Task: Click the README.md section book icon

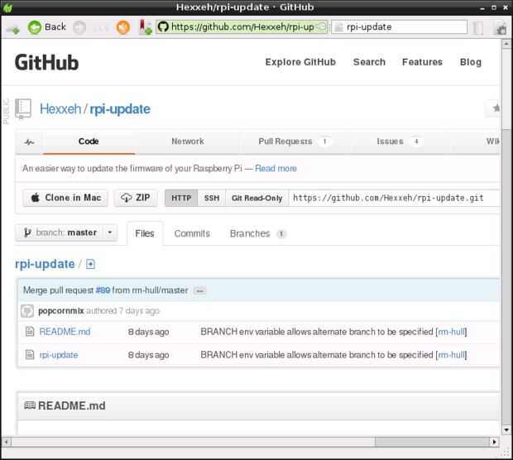Action: click(x=30, y=405)
